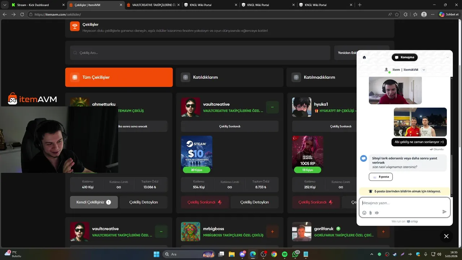
Task: Open Spotify from the taskbar
Action: tap(284, 254)
